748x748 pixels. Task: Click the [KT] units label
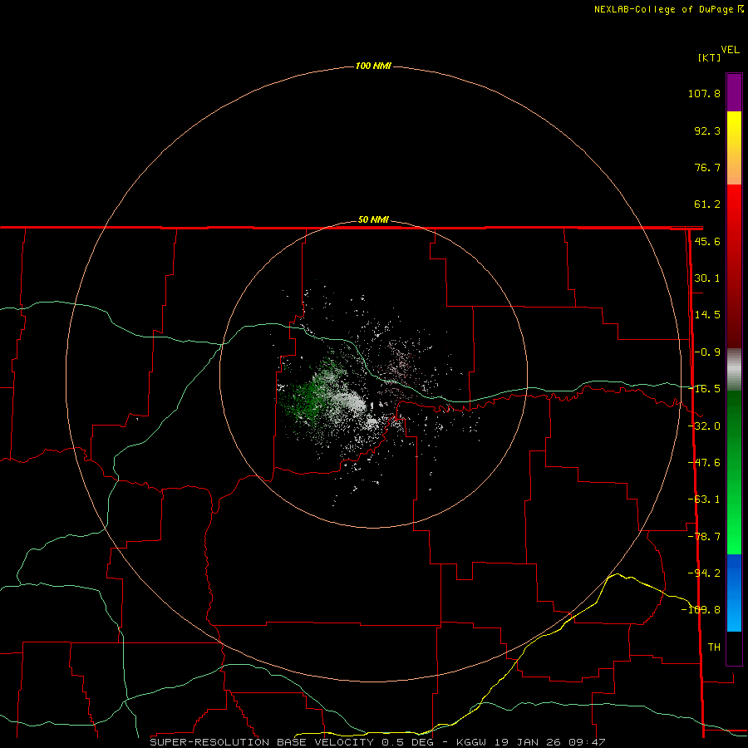(710, 57)
